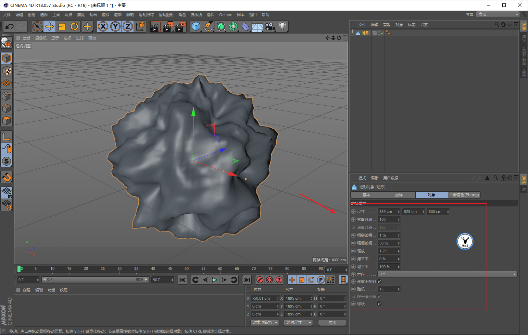Add a cube primitive object
This screenshot has width=528, height=335.
coord(196,26)
